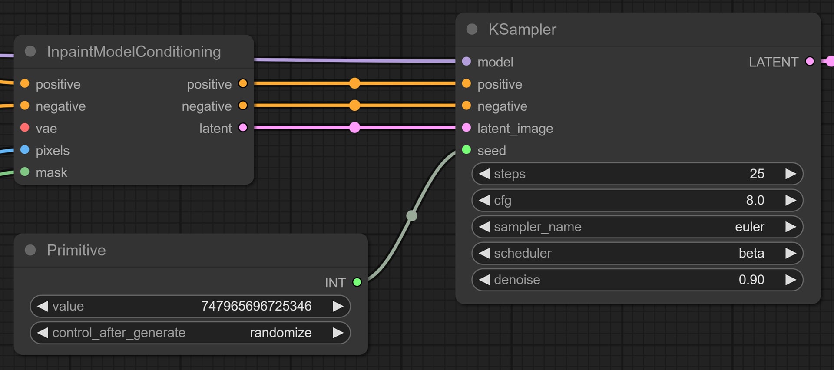Click the purple model input socket on KSampler
834x370 pixels.
click(x=467, y=61)
